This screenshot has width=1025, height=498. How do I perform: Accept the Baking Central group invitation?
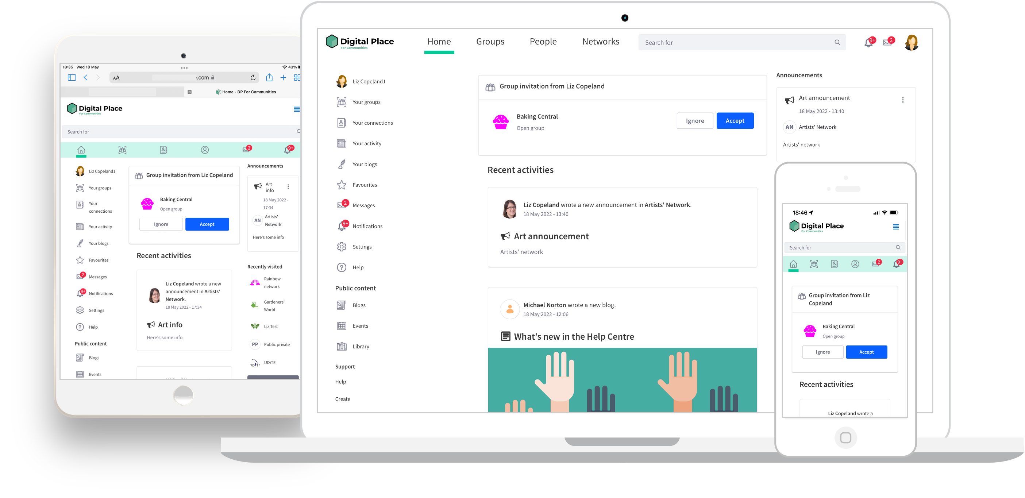tap(733, 120)
